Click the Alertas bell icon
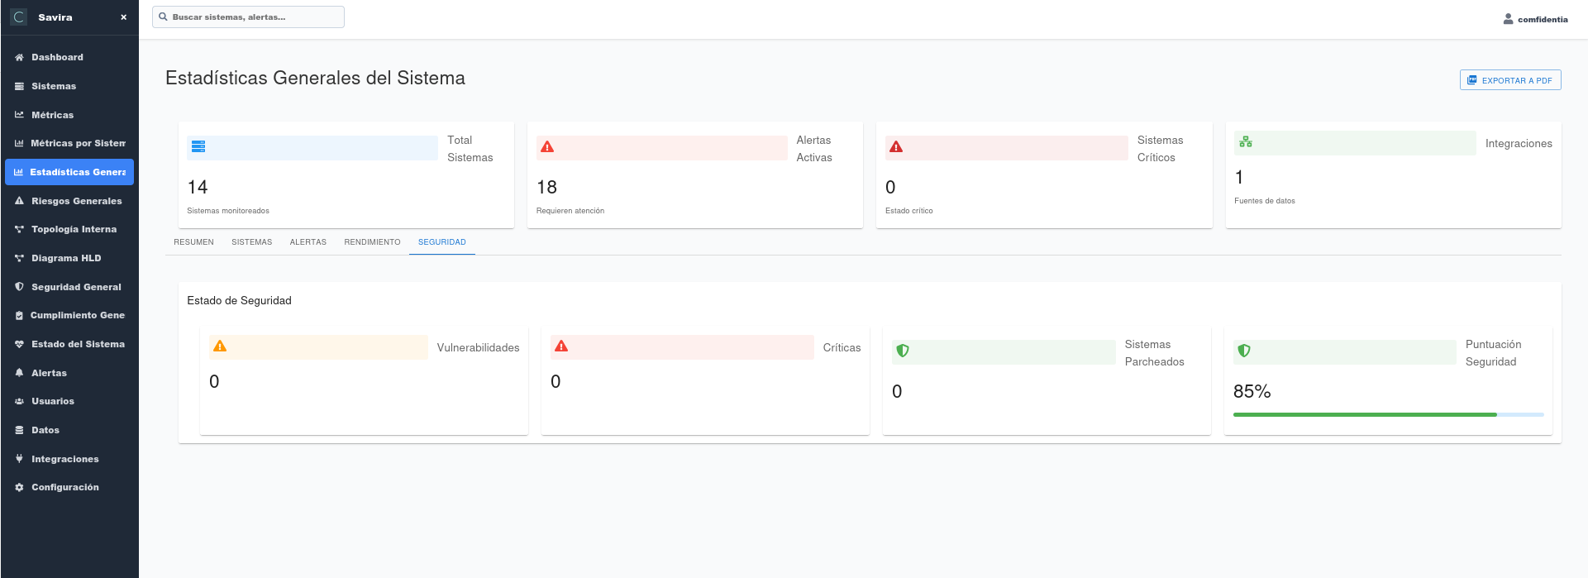Viewport: 1588px width, 578px height. coord(19,373)
